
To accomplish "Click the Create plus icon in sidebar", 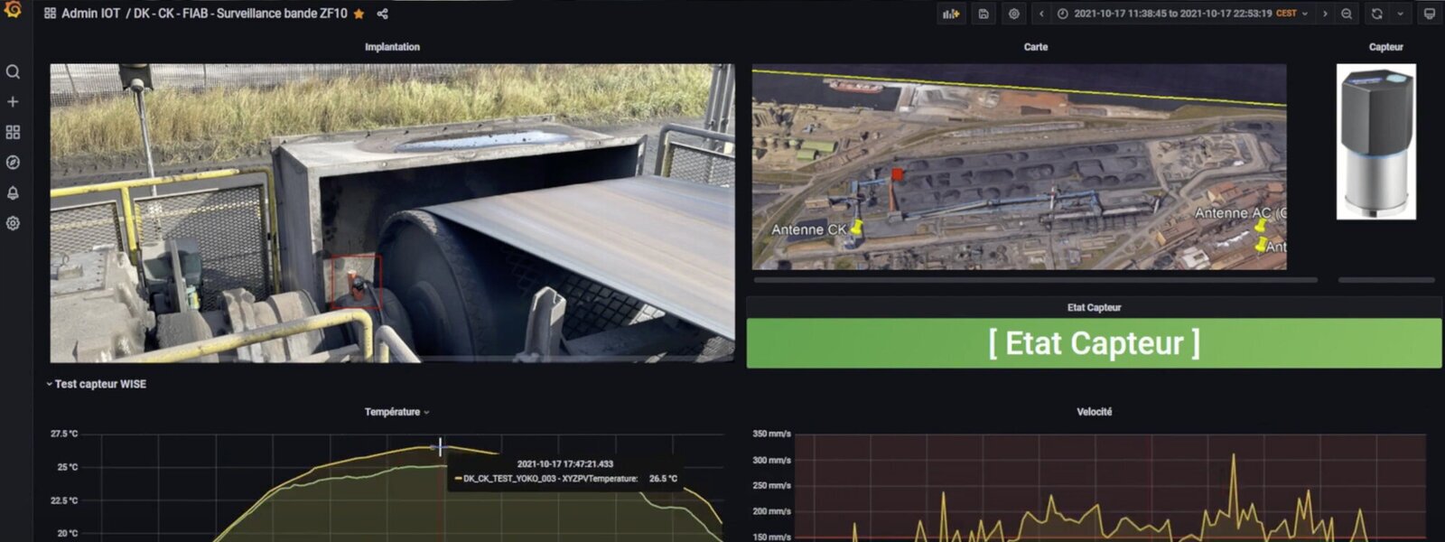I will coord(13,102).
